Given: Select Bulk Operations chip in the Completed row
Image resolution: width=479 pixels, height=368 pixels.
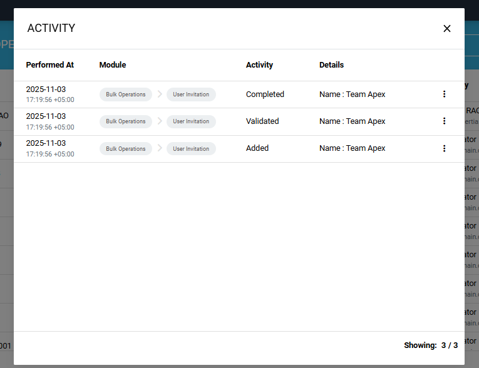Looking at the screenshot, I should coord(125,95).
